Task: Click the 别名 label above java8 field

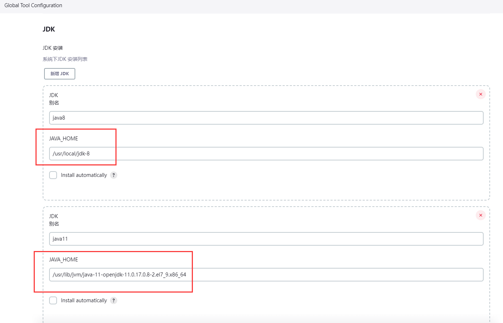Action: 54,103
